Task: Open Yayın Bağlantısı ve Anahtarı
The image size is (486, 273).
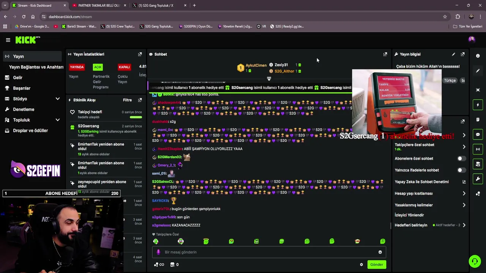Action: (36, 67)
